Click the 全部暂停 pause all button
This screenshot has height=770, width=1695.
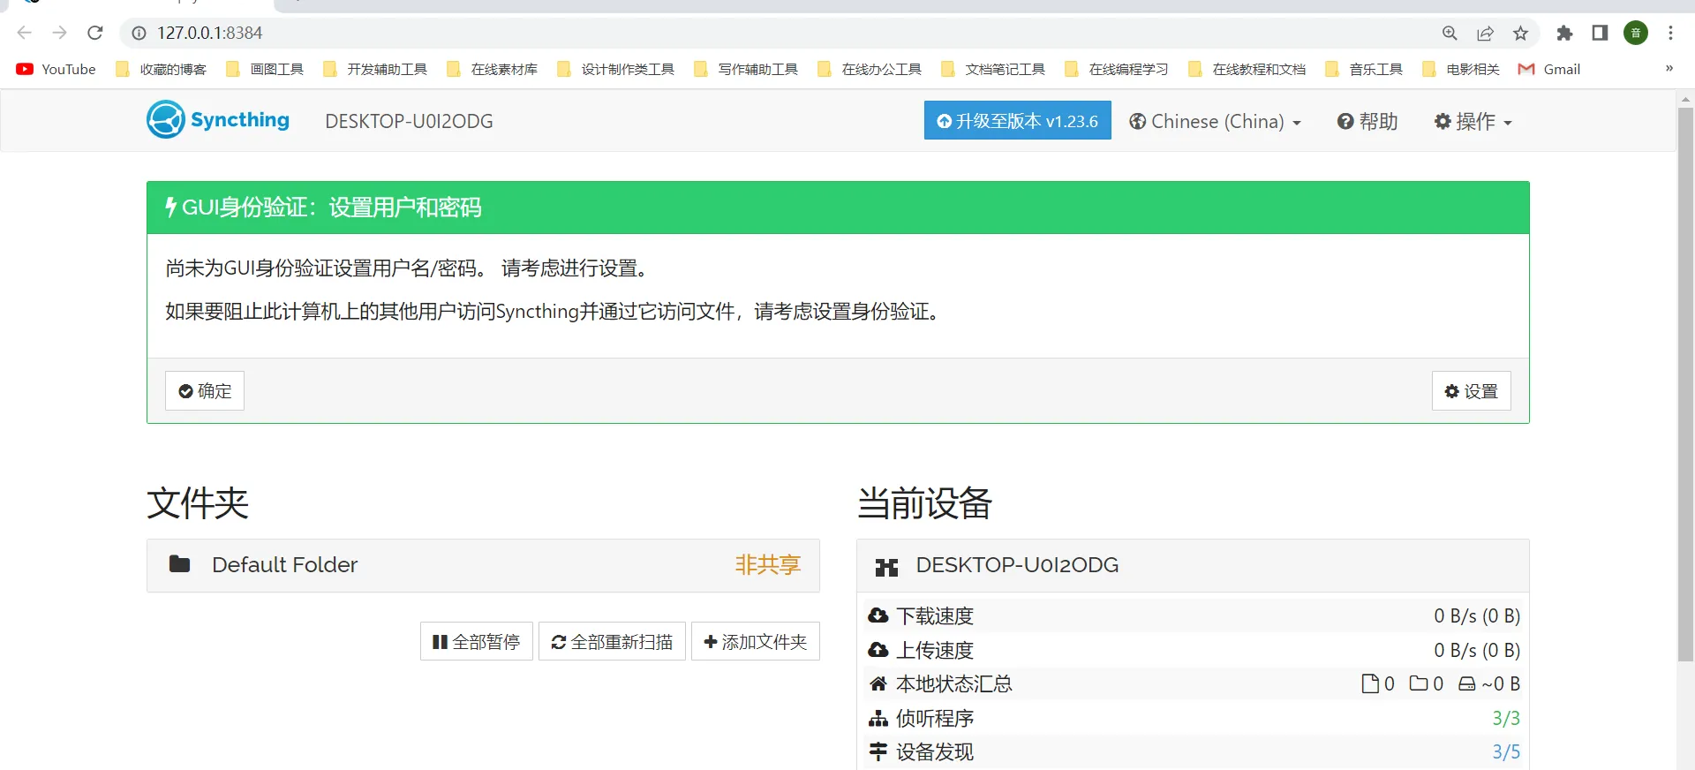click(x=476, y=641)
